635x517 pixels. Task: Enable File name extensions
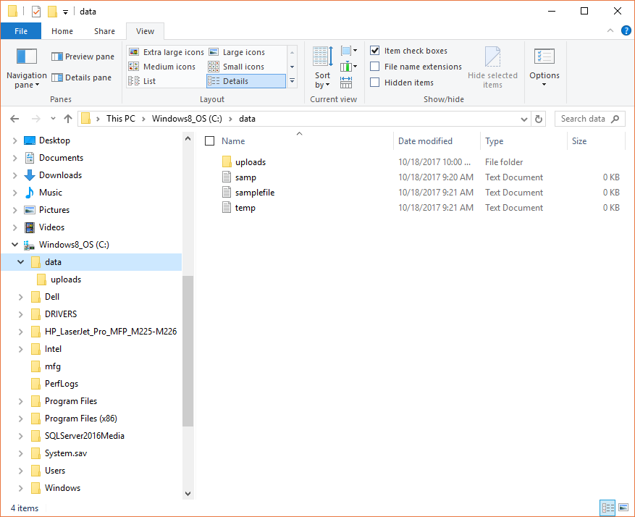click(375, 67)
